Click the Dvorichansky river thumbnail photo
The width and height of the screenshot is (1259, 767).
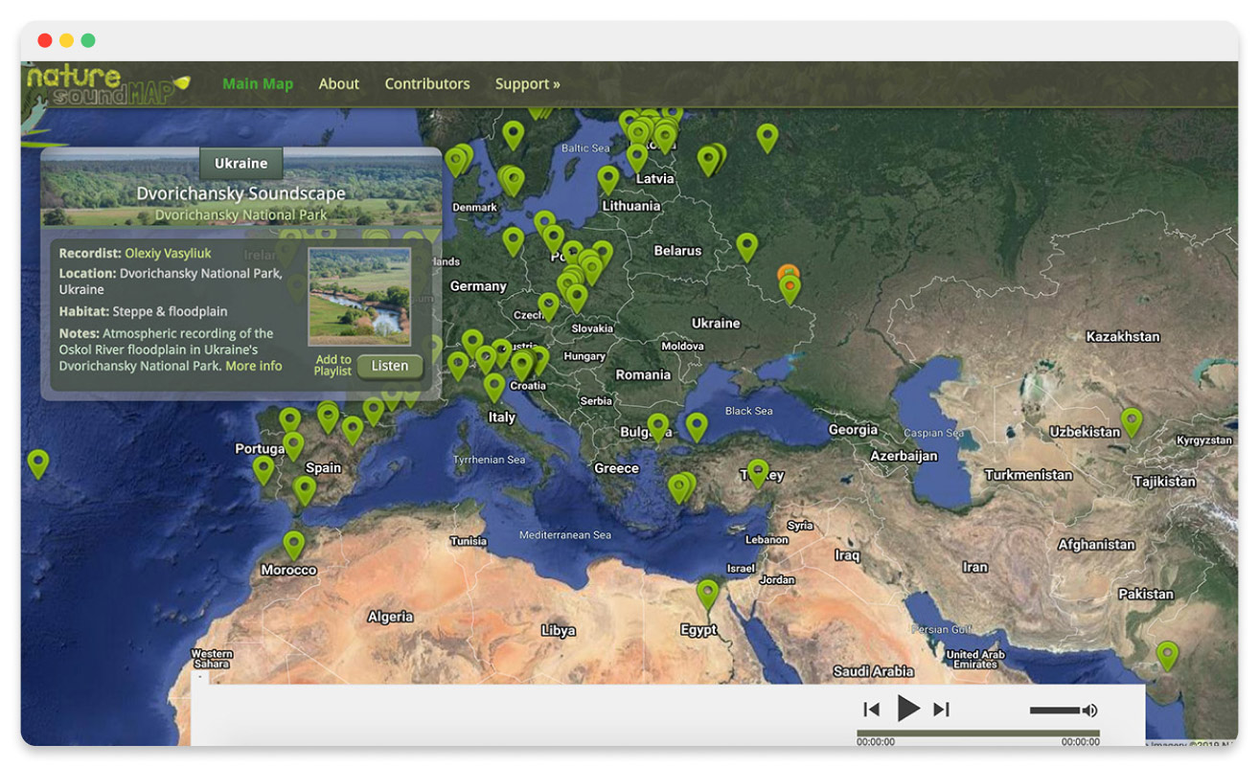point(359,297)
